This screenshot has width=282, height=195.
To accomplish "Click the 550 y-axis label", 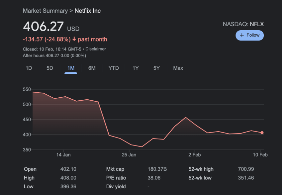I will [27, 90].
